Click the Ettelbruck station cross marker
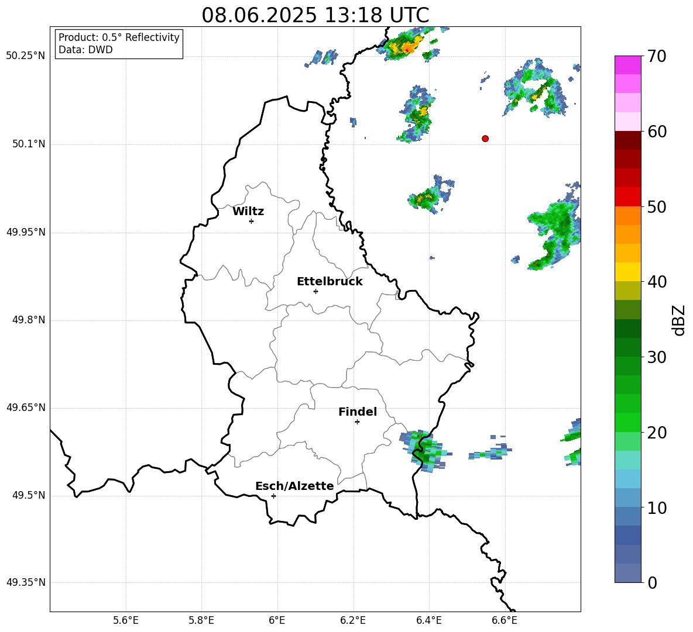Image resolution: width=693 pixels, height=632 pixels. (315, 291)
